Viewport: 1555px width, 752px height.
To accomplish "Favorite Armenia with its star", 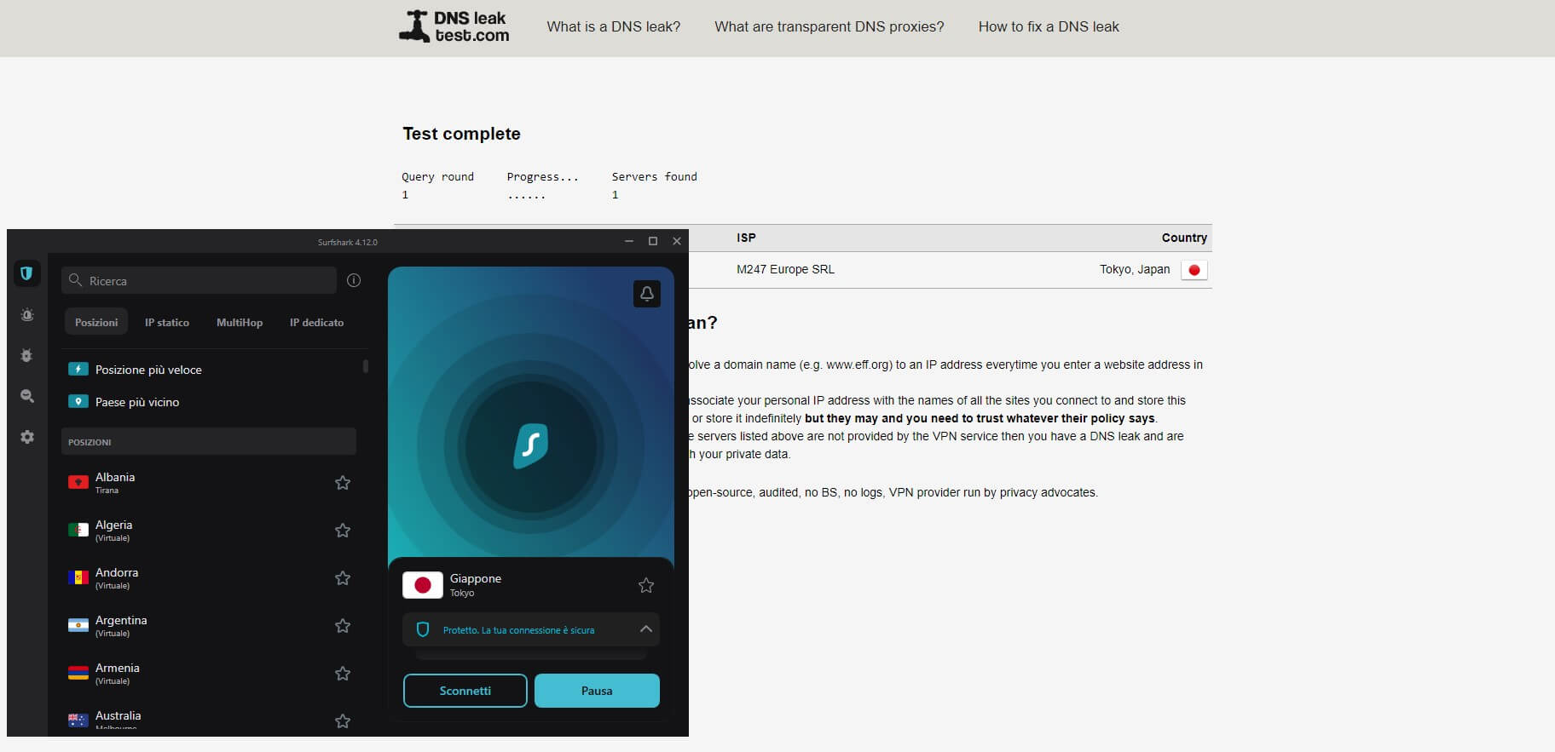I will (343, 674).
